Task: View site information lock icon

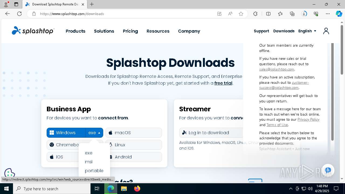Action: tap(34, 14)
